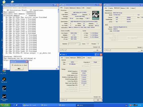Click the 'Loop 19 finished' row in Super PI

21,51
